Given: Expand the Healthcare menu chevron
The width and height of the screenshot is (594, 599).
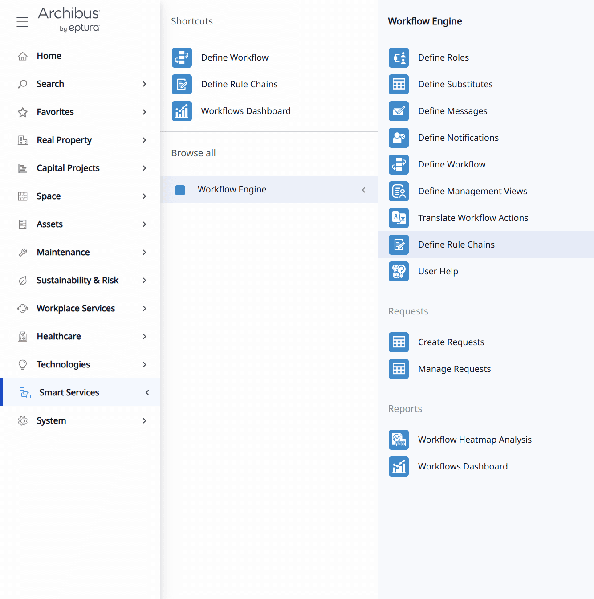Looking at the screenshot, I should [144, 337].
